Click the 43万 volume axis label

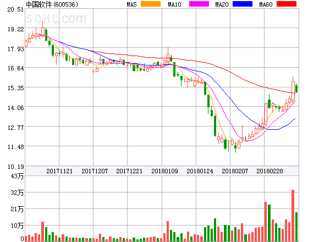pos(17,176)
